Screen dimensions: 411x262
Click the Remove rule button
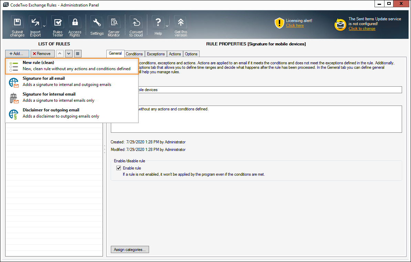(x=42, y=53)
